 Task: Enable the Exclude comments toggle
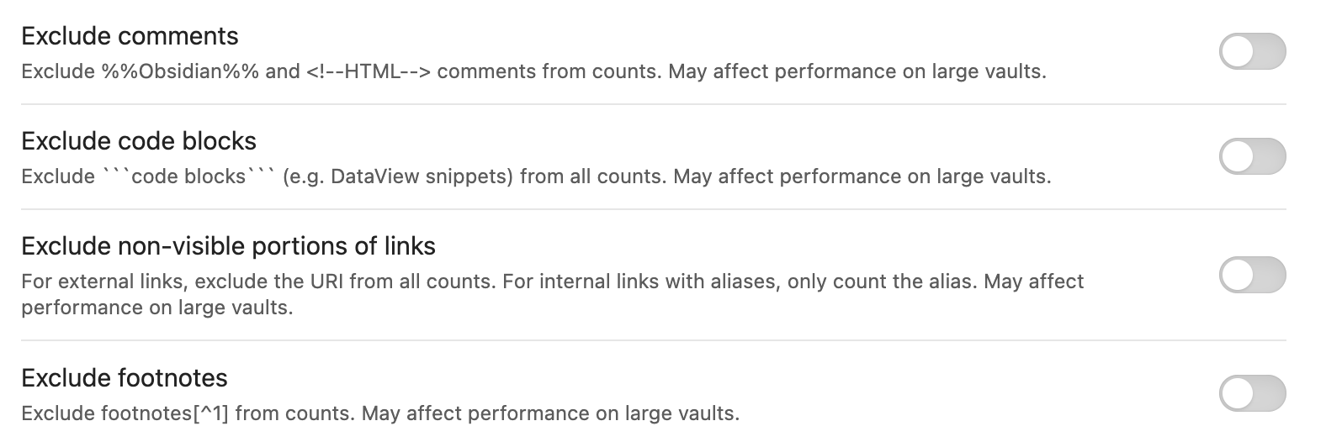point(1252,52)
